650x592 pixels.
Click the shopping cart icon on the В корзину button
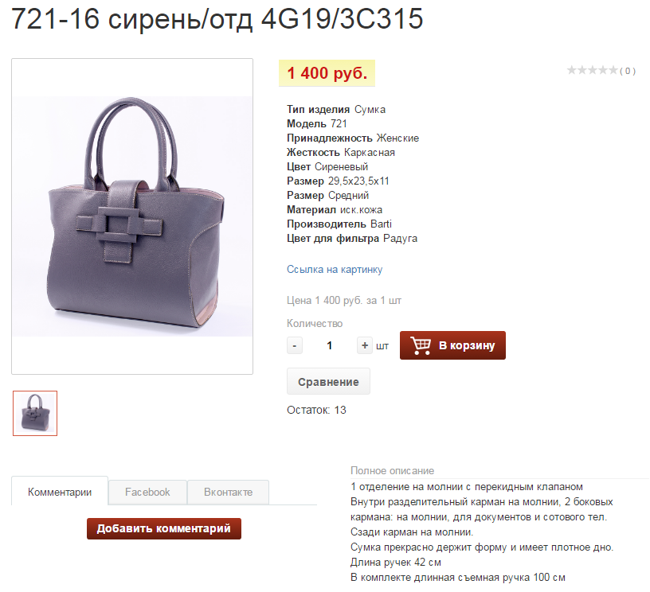[421, 345]
